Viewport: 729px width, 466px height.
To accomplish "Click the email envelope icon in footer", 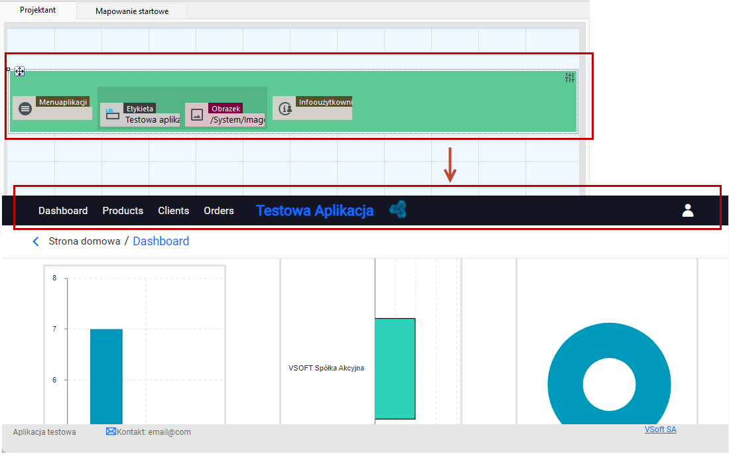I will pyautogui.click(x=111, y=432).
